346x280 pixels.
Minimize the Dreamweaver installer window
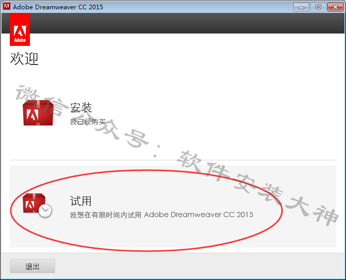(301, 7)
